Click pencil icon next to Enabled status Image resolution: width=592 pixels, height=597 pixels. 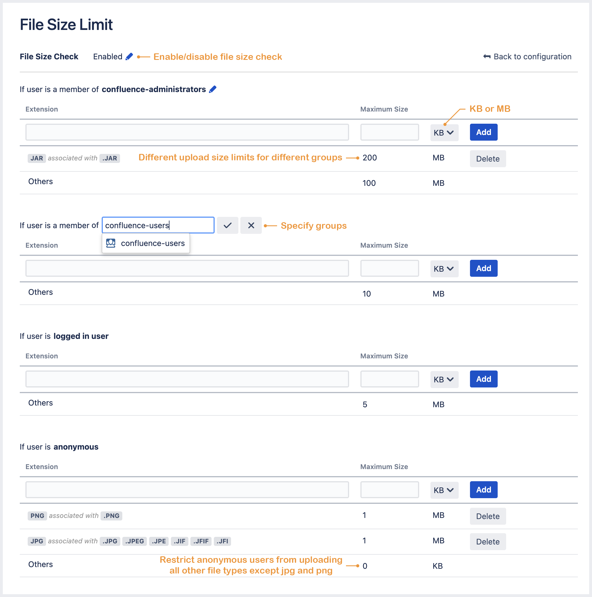(129, 56)
